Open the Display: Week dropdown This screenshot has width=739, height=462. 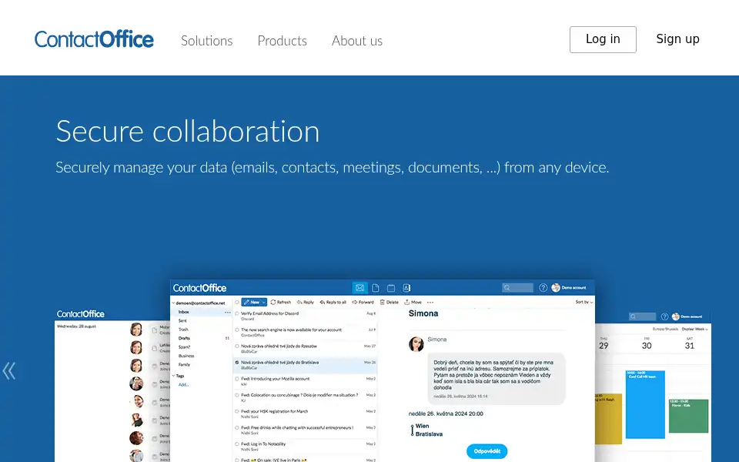coord(695,329)
